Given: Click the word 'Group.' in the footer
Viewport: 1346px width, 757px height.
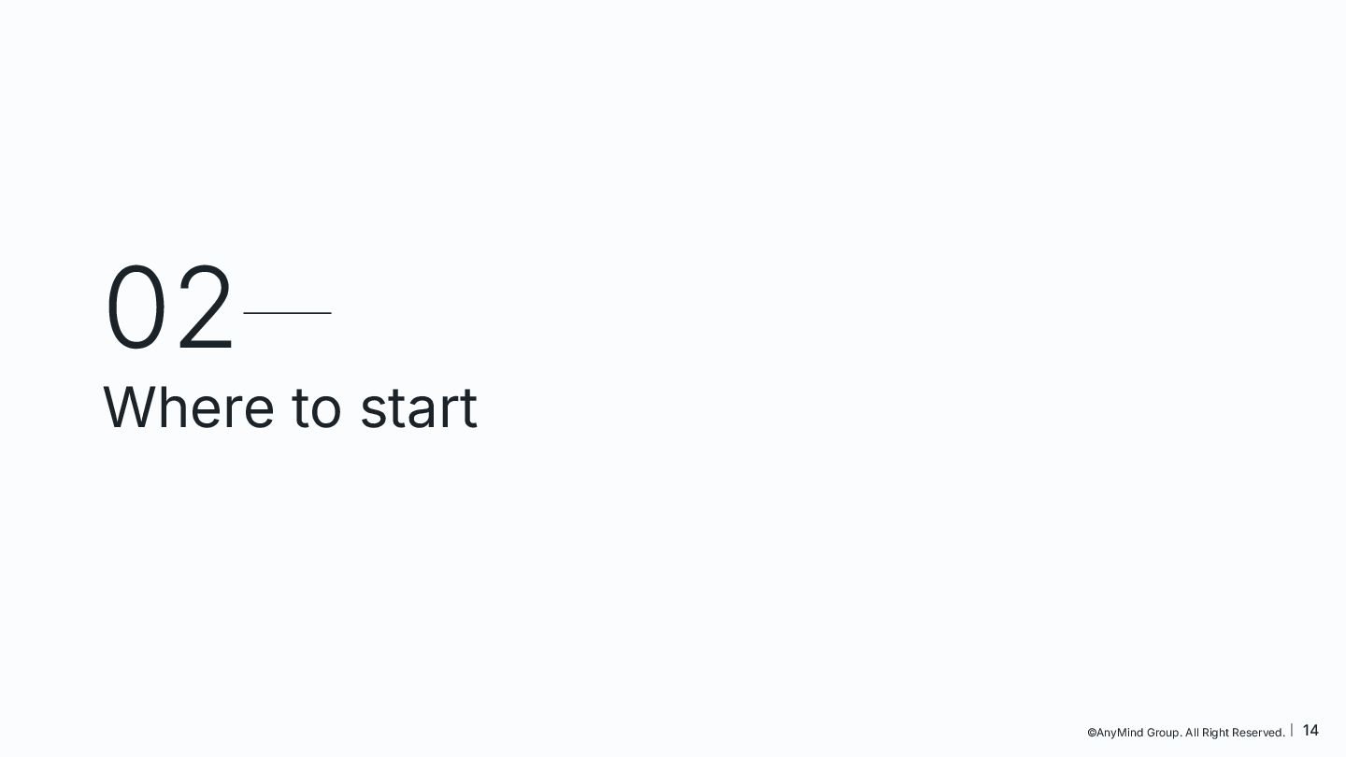Looking at the screenshot, I should [x=1165, y=733].
